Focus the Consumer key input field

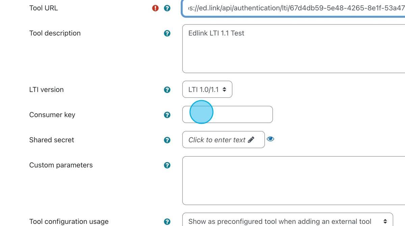pyautogui.click(x=227, y=114)
